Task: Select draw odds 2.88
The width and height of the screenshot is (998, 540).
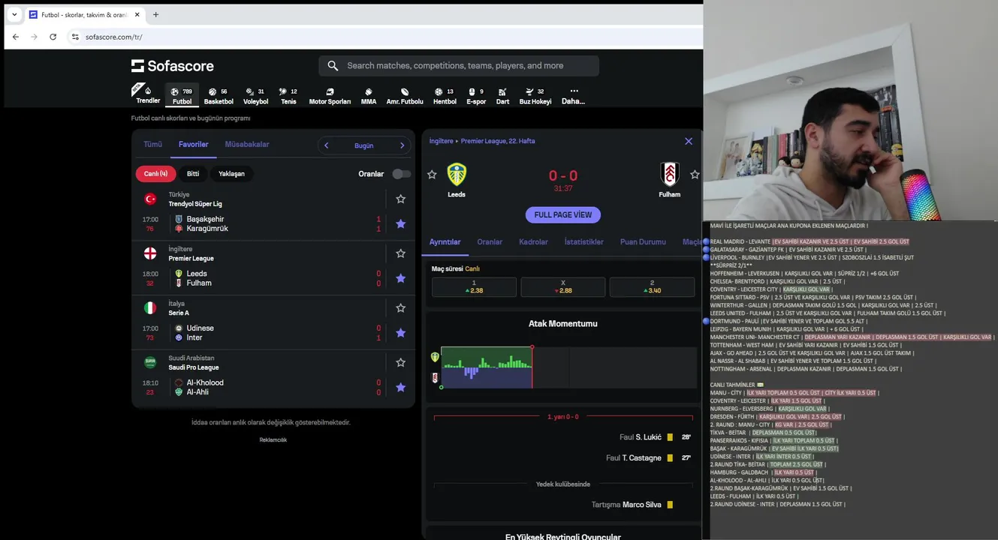Action: pyautogui.click(x=563, y=286)
